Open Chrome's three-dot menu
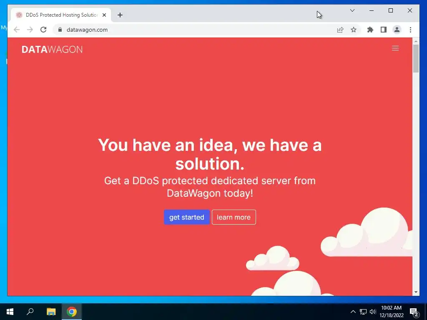Screen dimensions: 427x320 tap(410, 30)
